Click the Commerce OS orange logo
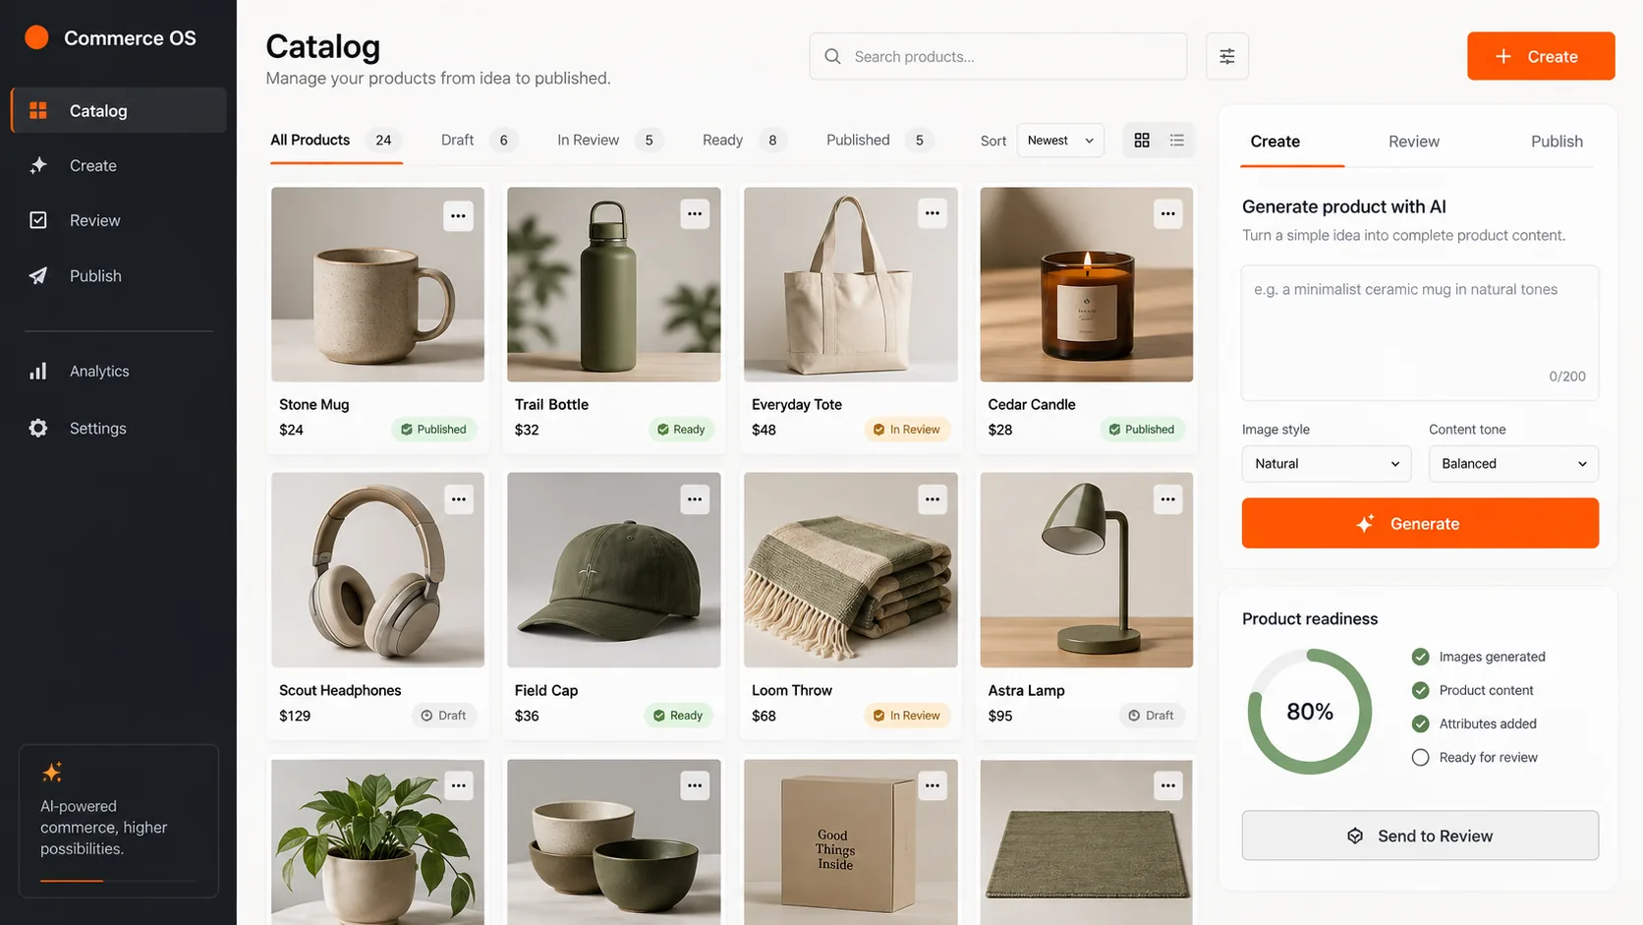Image resolution: width=1643 pixels, height=925 pixels. (36, 37)
